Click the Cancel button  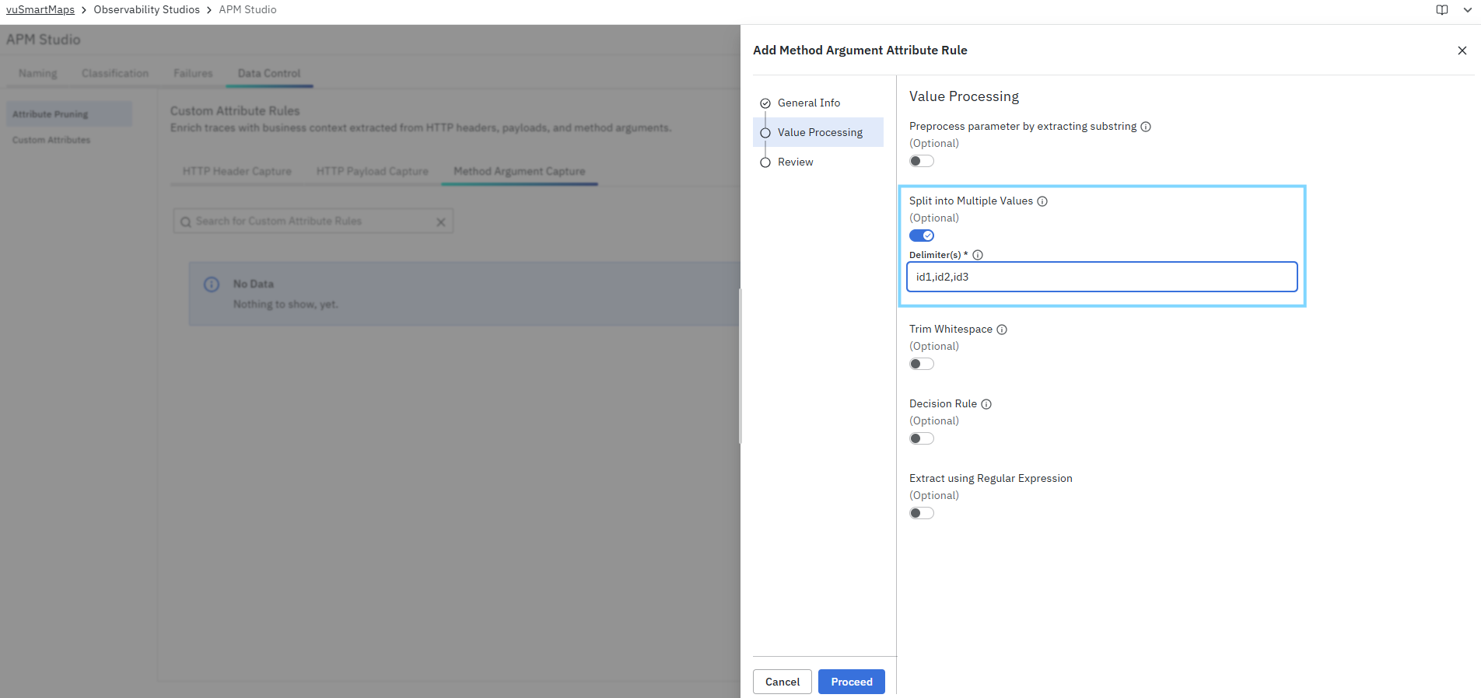click(783, 682)
